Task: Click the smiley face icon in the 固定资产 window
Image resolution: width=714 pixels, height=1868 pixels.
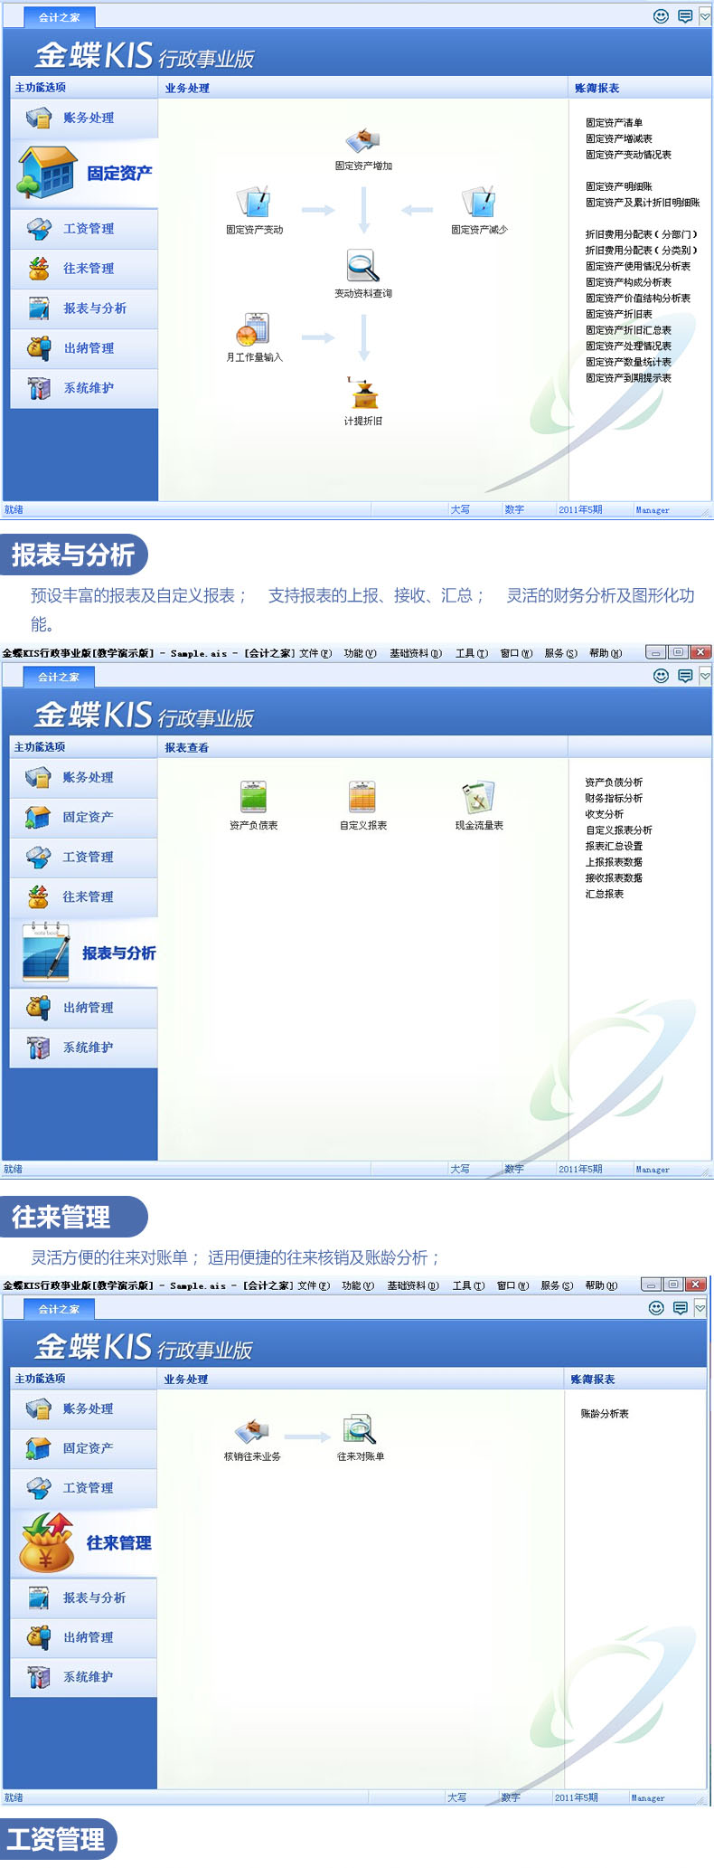Action: pyautogui.click(x=661, y=16)
